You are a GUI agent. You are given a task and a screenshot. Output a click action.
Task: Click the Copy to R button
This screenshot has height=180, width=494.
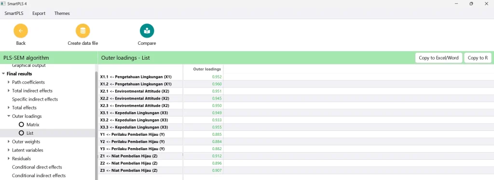[478, 58]
